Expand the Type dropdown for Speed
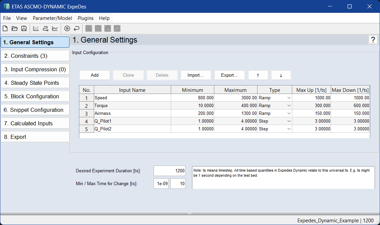 tap(289, 98)
